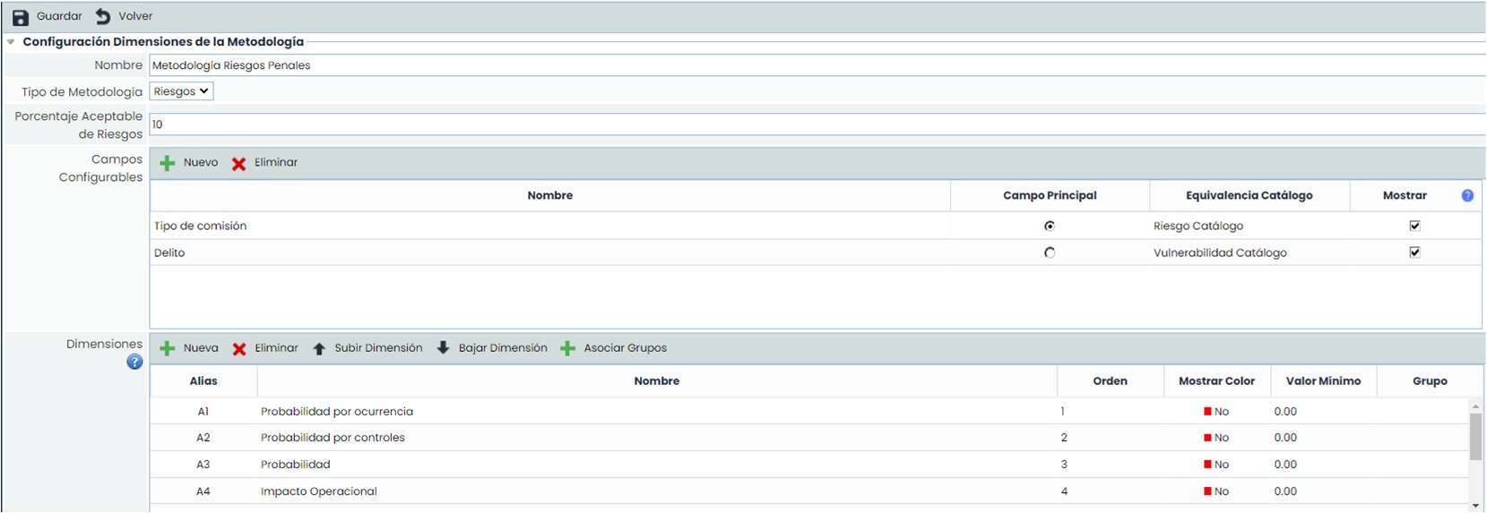Click Nueva button in Dimensiones toolbar
The width and height of the screenshot is (1487, 513).
(x=190, y=348)
